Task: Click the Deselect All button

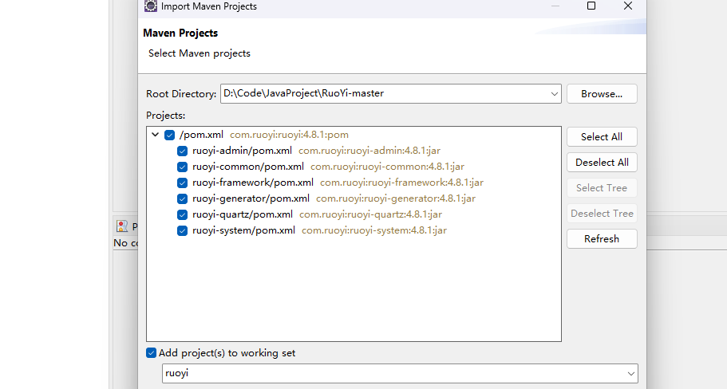Action: [x=602, y=163]
